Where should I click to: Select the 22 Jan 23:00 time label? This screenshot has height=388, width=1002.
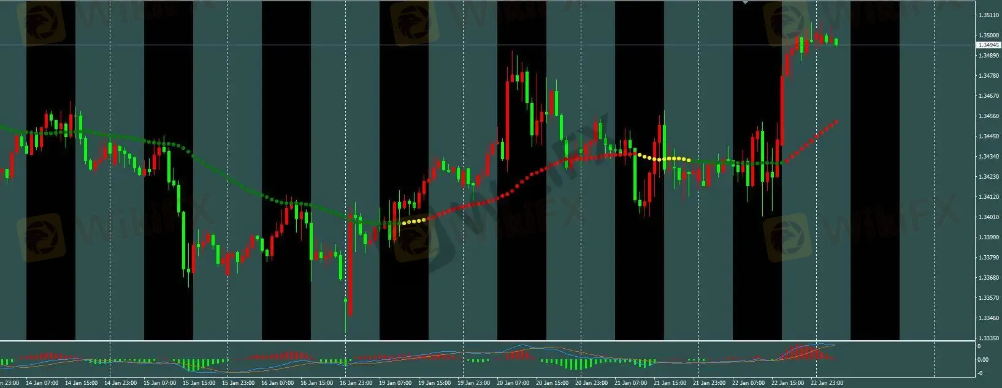pos(827,383)
